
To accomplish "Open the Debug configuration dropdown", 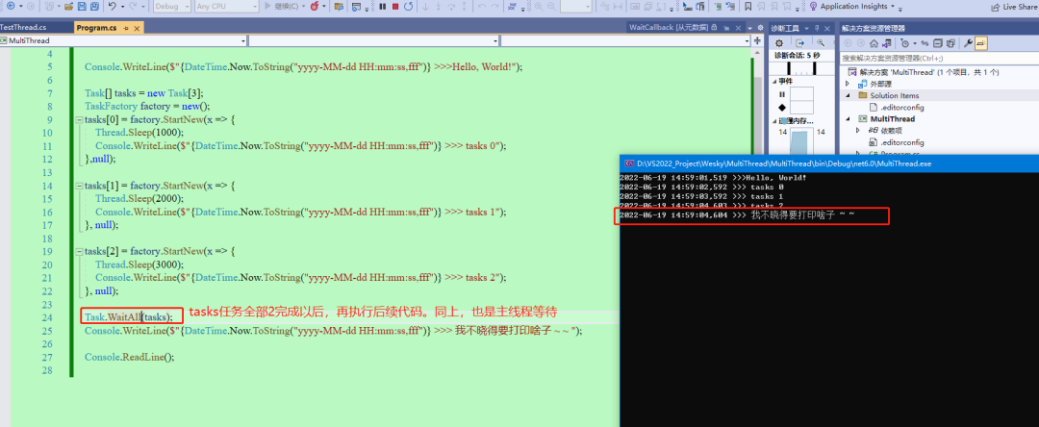I will [x=171, y=6].
